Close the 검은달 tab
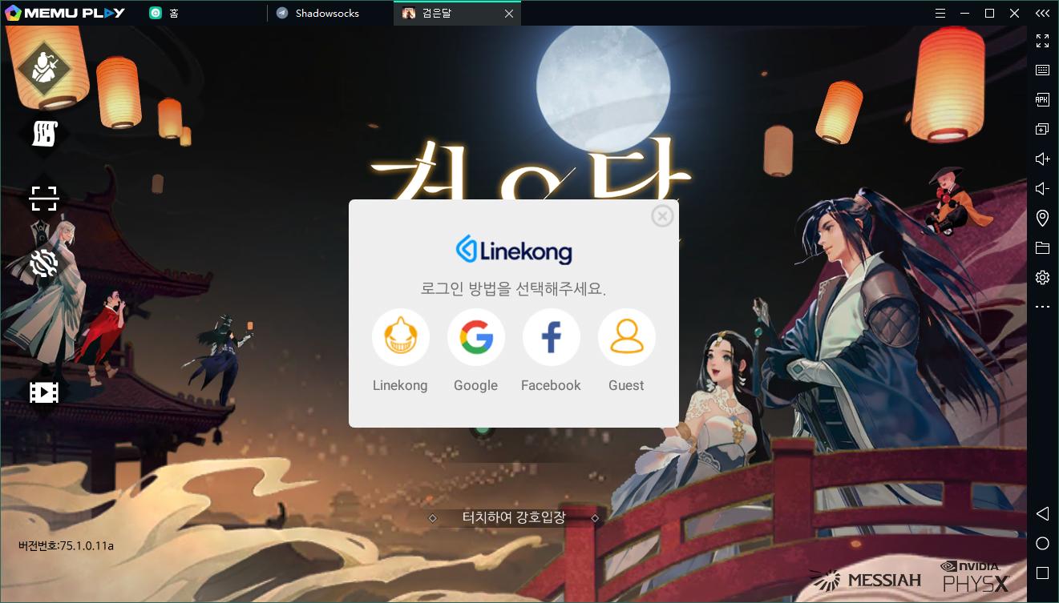1059x603 pixels. coord(508,14)
